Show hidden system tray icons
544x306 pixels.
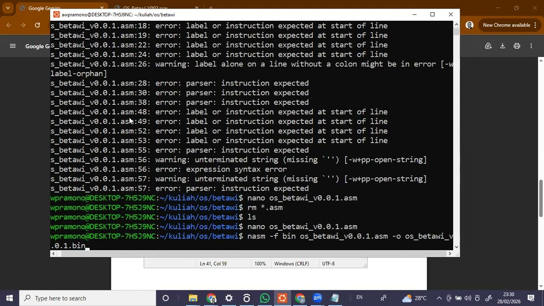(439, 298)
